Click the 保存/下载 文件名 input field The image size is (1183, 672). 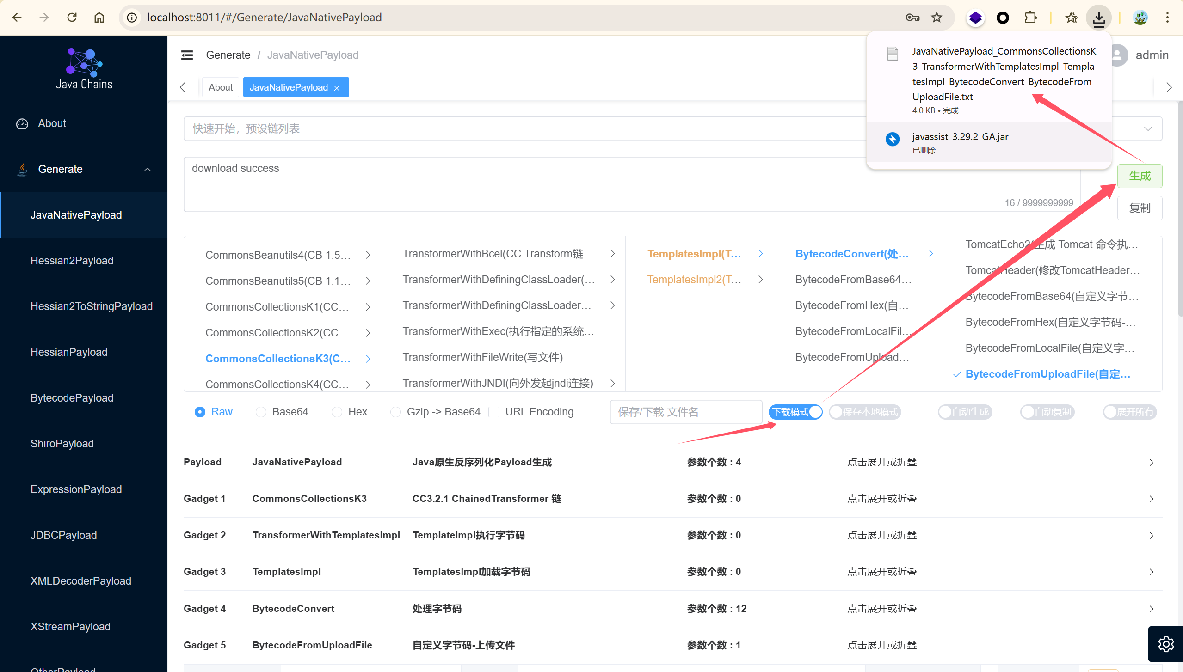(x=685, y=412)
